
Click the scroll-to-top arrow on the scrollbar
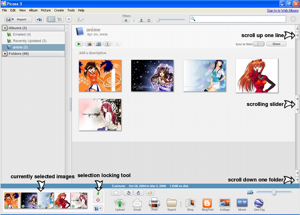coord(297,29)
